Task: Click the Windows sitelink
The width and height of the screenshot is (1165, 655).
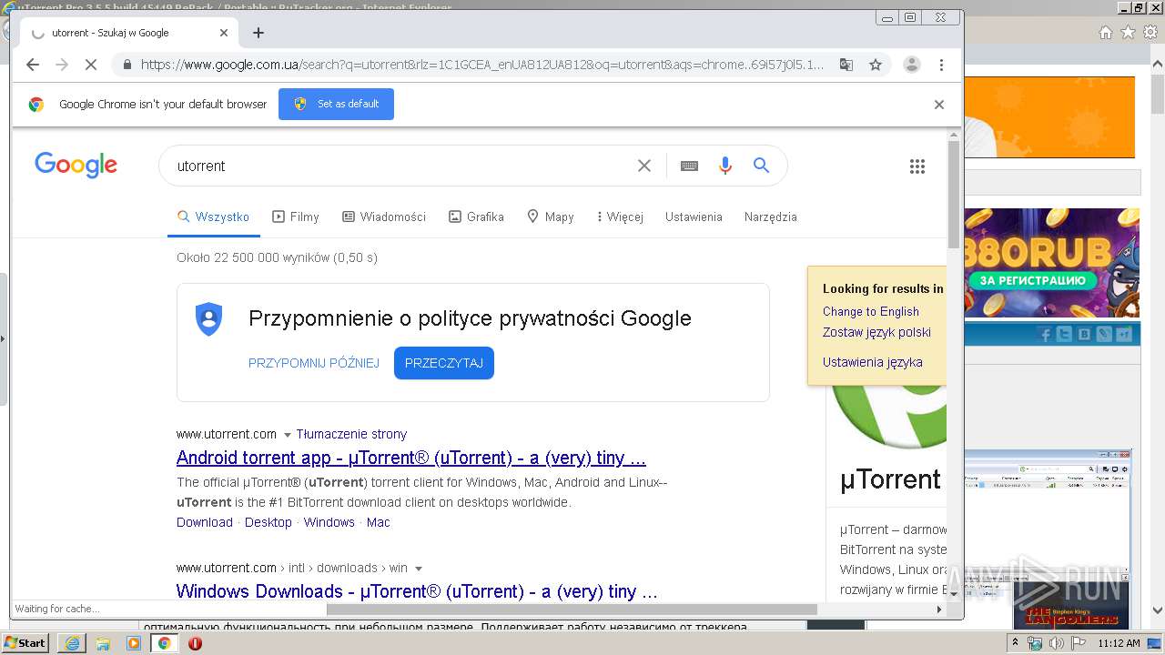Action: tap(329, 522)
